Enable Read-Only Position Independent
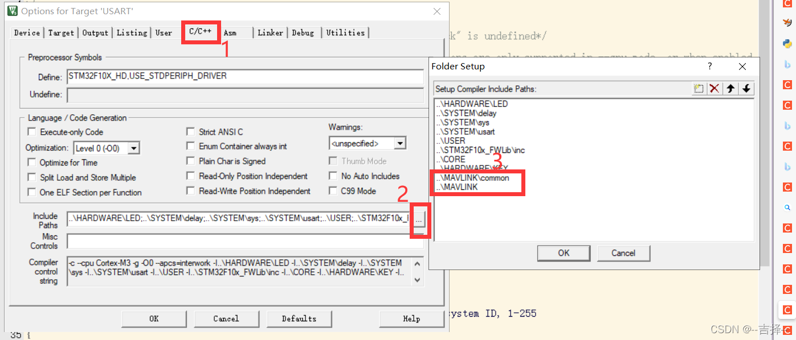This screenshot has width=796, height=340. [x=190, y=176]
